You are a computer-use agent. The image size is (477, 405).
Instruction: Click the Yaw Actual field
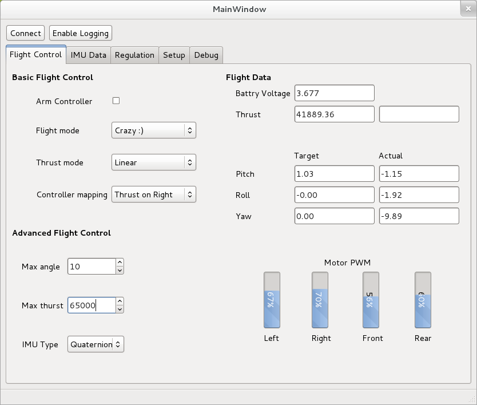pos(419,216)
